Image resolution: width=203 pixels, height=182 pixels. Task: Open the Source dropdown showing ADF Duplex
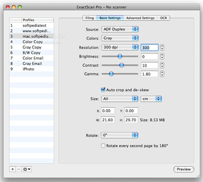pos(120,29)
